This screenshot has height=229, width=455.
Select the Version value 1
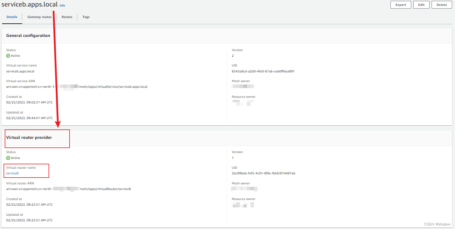[x=233, y=158]
